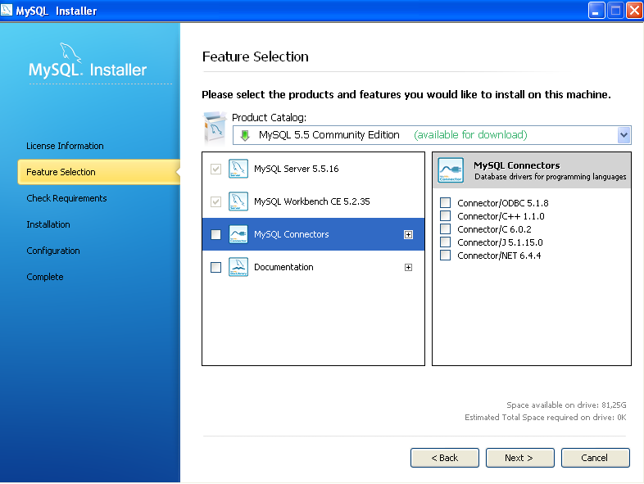644x484 pixels.
Task: Click the MySQL Workbench CE product icon
Action: (238, 201)
